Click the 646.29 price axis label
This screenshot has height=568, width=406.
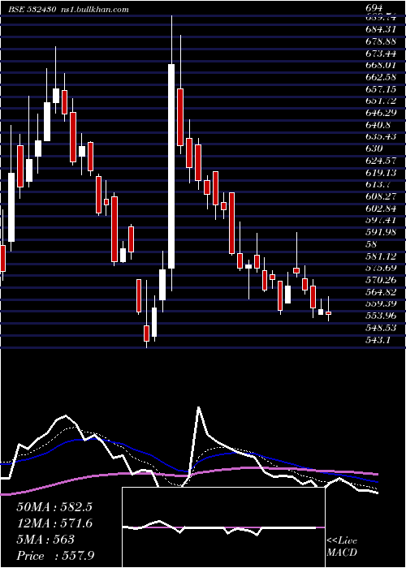point(381,113)
